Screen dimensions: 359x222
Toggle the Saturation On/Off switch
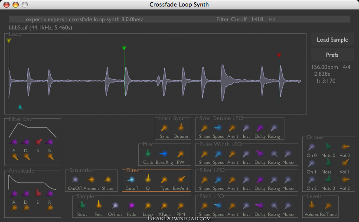pos(75,180)
